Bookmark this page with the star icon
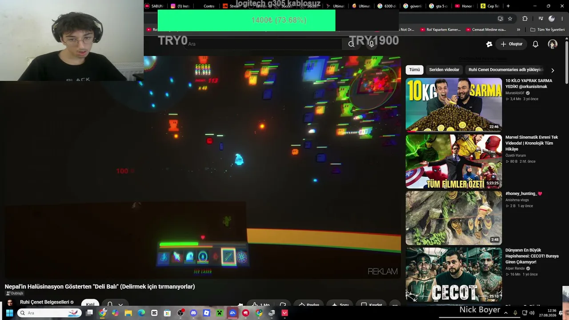The width and height of the screenshot is (569, 320). point(510,19)
